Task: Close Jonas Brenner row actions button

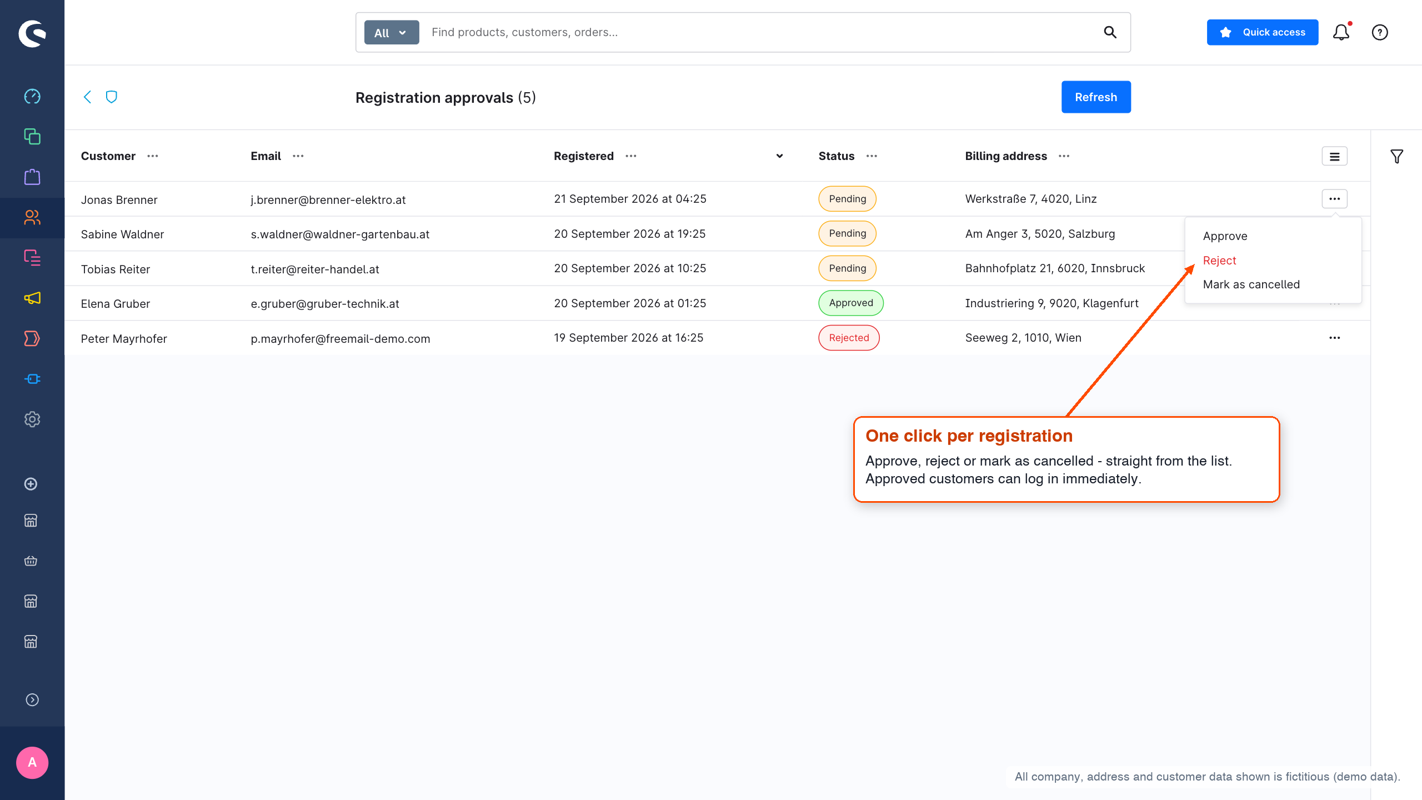Action: click(x=1334, y=199)
